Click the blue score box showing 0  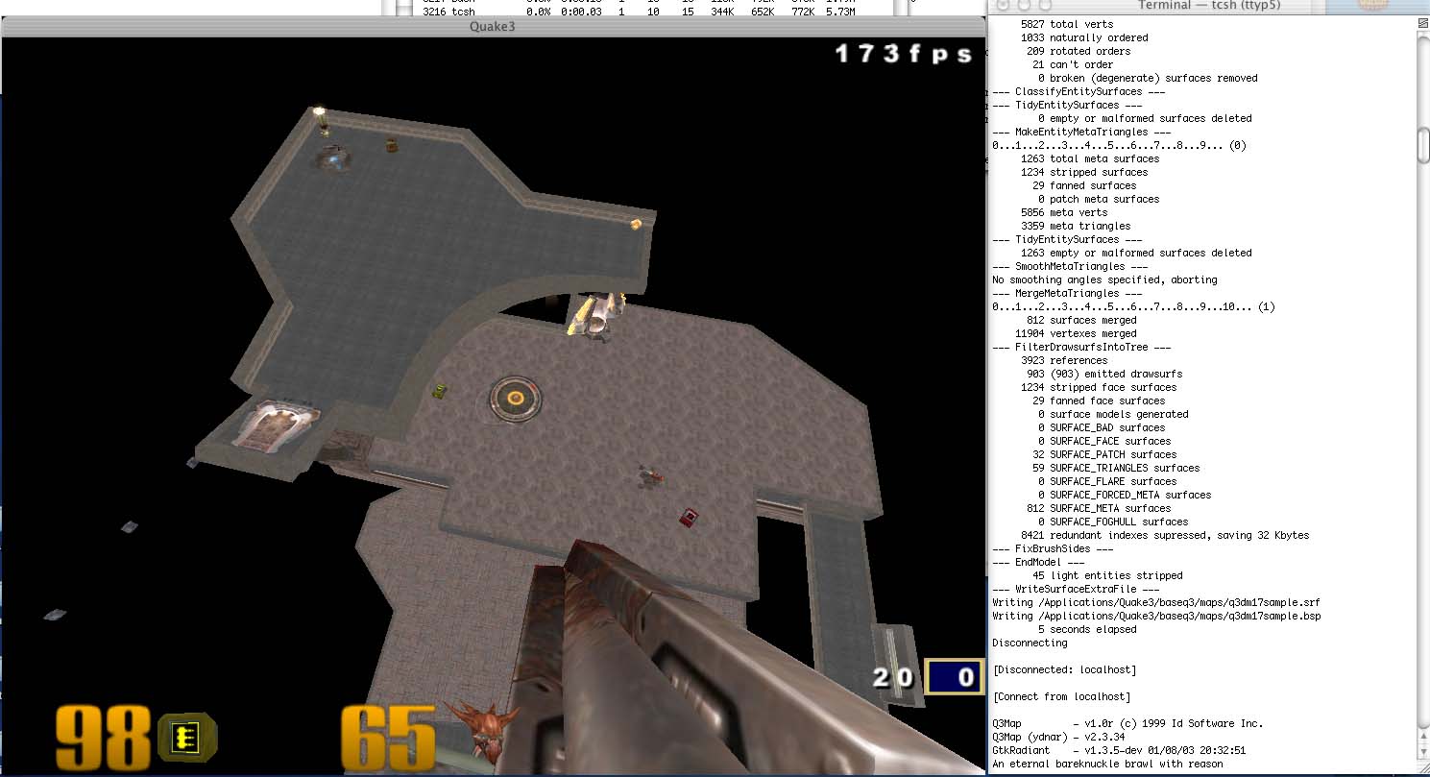954,676
